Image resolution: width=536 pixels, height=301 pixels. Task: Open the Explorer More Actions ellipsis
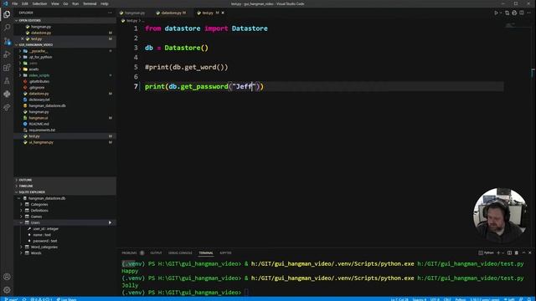pyautogui.click(x=110, y=13)
